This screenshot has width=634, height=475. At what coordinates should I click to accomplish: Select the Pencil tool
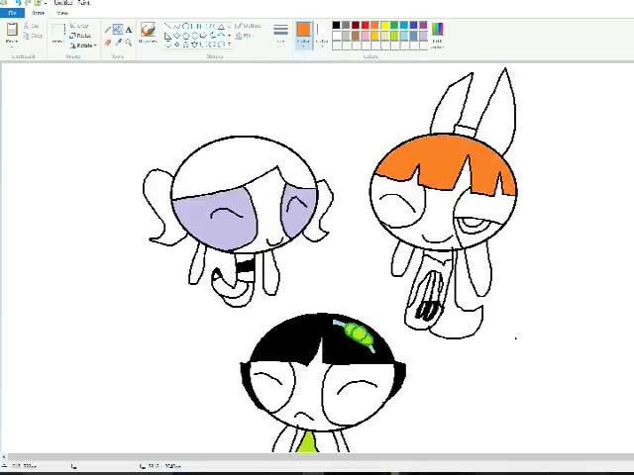click(108, 30)
